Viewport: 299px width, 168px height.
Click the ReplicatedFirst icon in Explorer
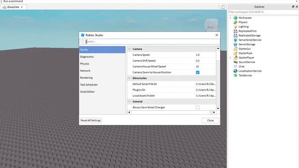click(235, 31)
